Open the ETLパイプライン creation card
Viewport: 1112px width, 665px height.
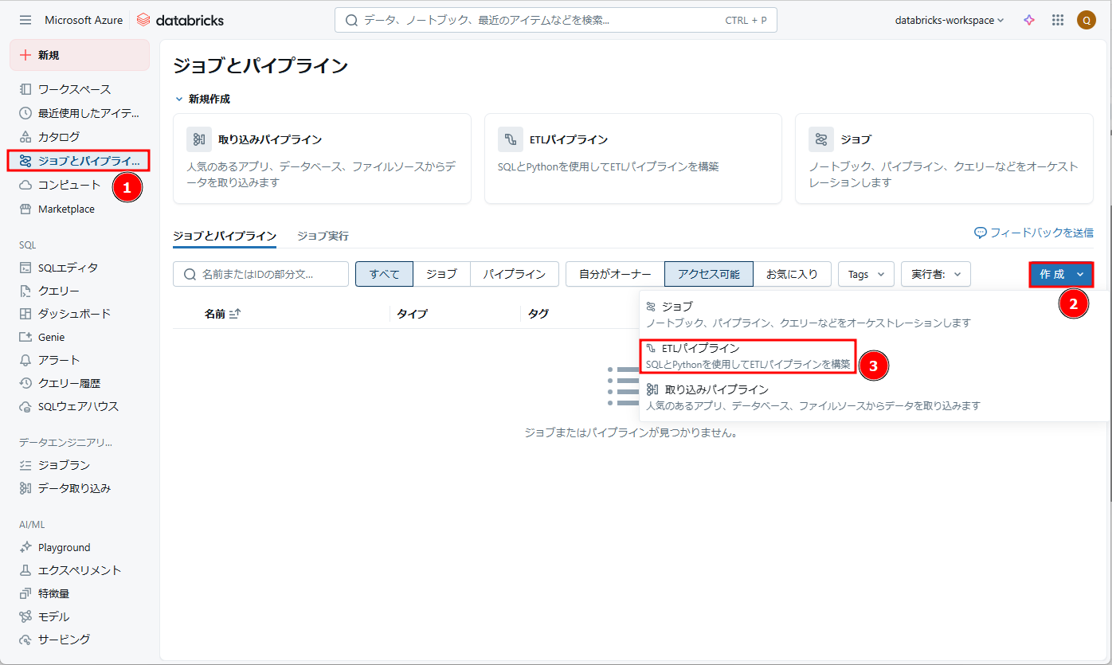click(632, 158)
